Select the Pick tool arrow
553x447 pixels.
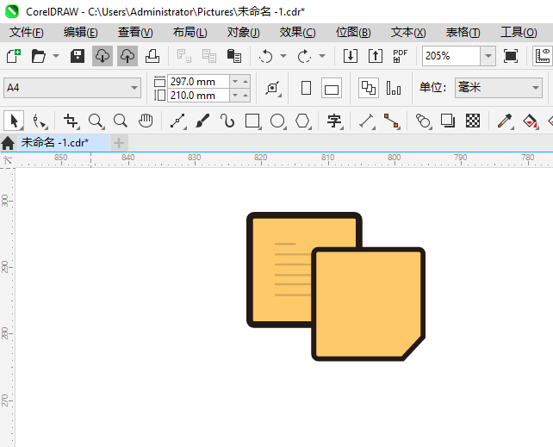coord(14,121)
